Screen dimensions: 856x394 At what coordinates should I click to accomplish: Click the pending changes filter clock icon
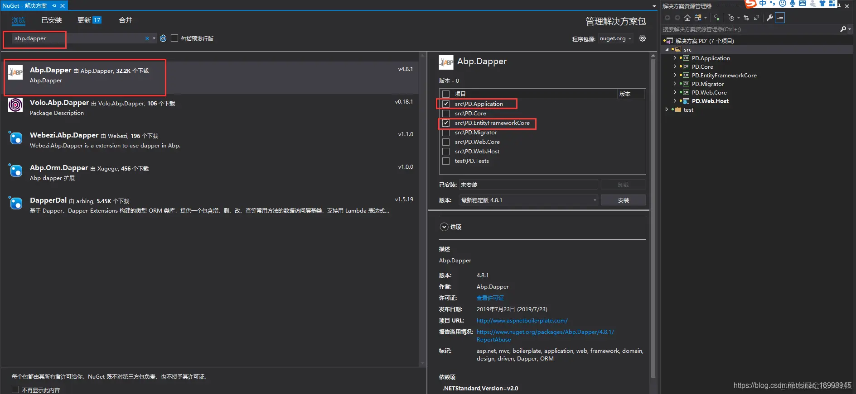tap(731, 18)
